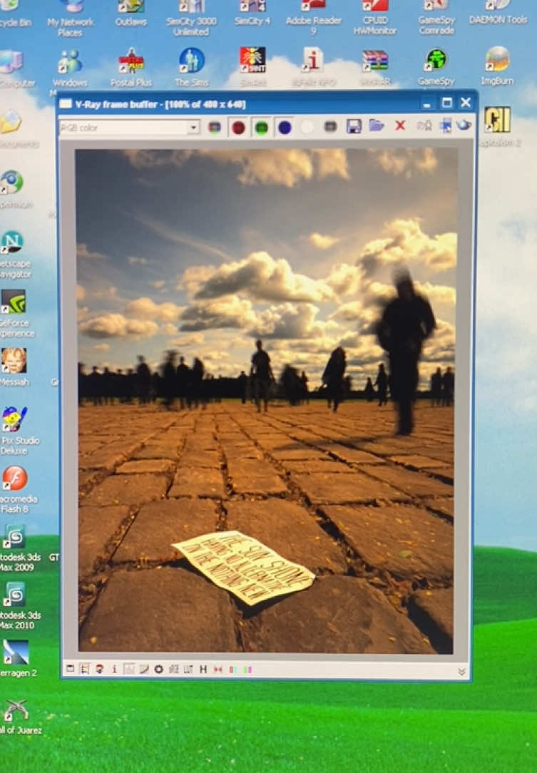Open Postal Plus desktop shortcut
The width and height of the screenshot is (537, 773).
pos(131,68)
